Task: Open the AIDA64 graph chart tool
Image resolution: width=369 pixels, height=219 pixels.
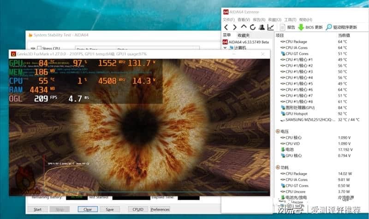Action: tap(270, 27)
